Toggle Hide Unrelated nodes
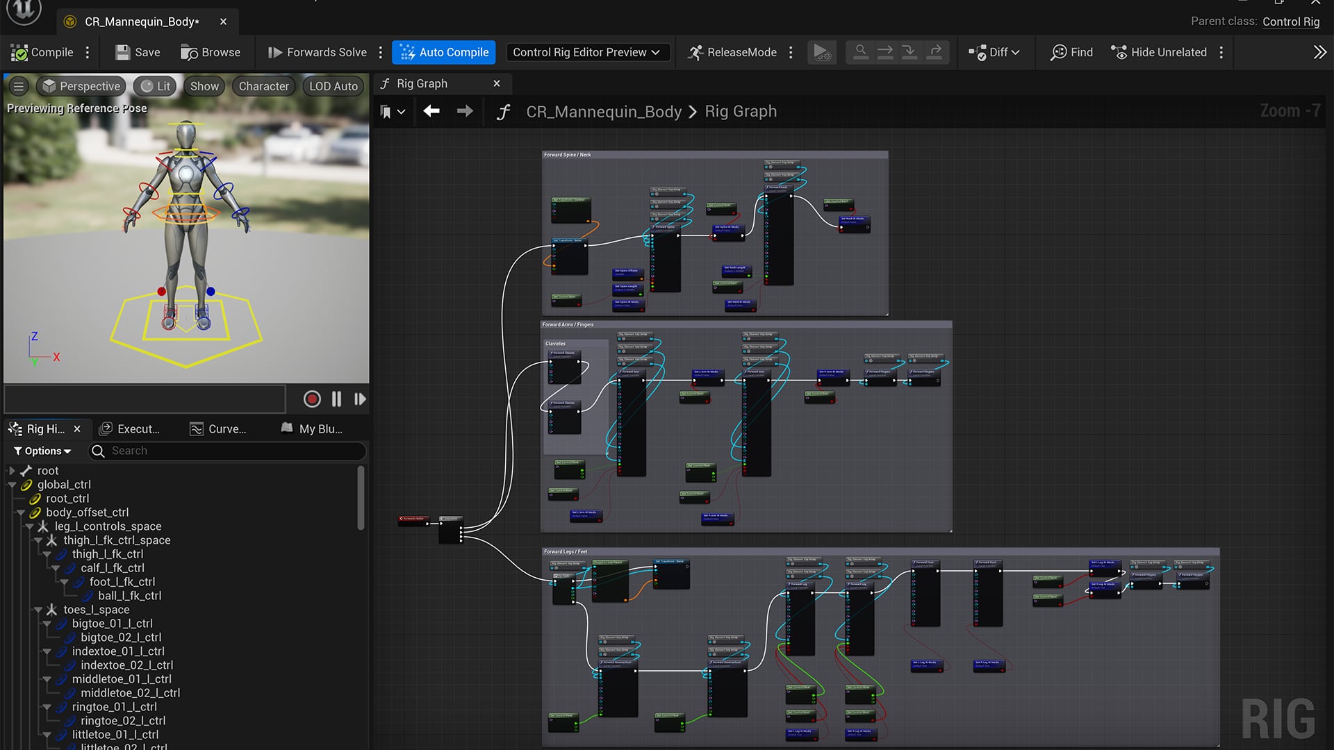Viewport: 1334px width, 750px height. pos(1158,51)
